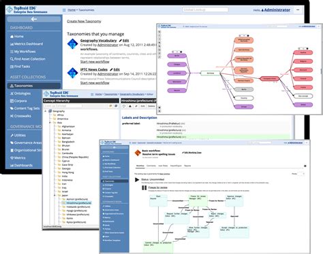This screenshot has width=323, height=254.
Task: Click the Edit button in the Hiroshima panel
Action: (x=142, y=106)
